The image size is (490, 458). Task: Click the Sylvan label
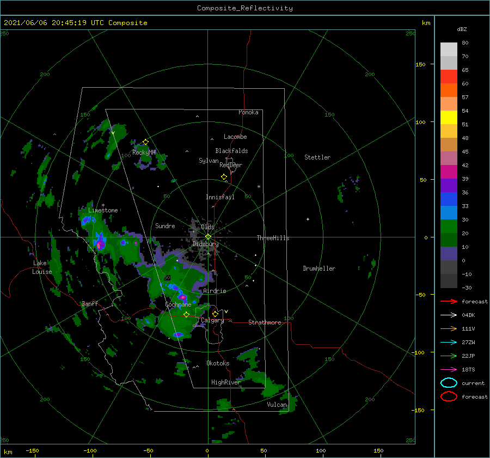pos(209,161)
